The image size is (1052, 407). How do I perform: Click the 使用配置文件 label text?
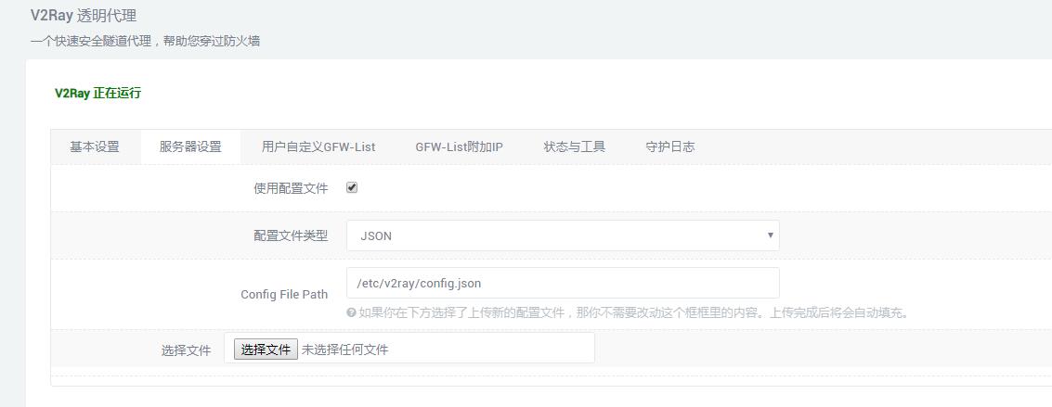pos(291,188)
